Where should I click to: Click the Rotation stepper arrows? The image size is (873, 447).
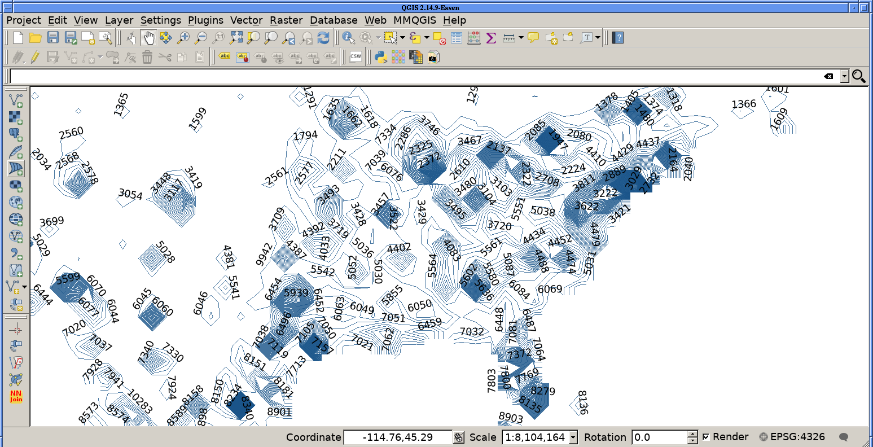coord(693,437)
